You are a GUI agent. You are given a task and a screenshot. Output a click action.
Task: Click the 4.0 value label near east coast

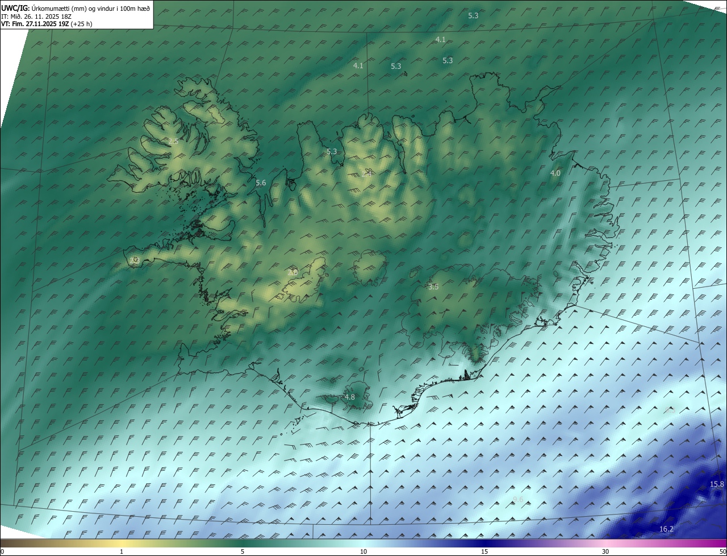pyautogui.click(x=555, y=173)
